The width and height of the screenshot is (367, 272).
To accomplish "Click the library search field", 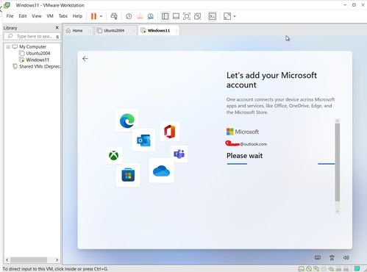I will (32, 36).
